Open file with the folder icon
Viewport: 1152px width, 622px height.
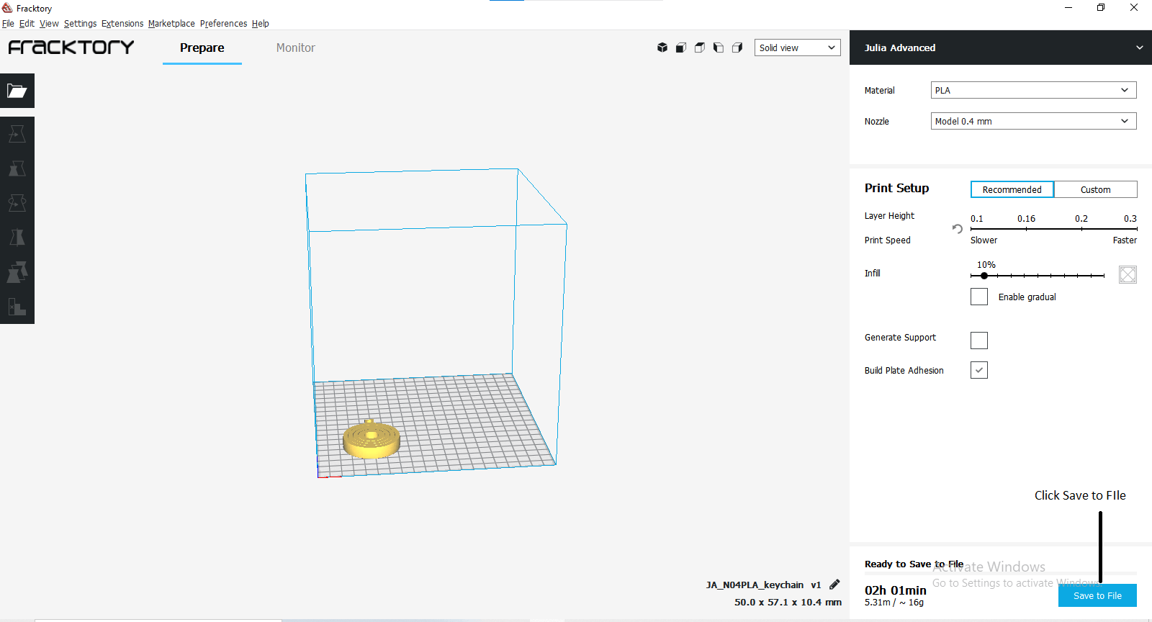pyautogui.click(x=17, y=91)
